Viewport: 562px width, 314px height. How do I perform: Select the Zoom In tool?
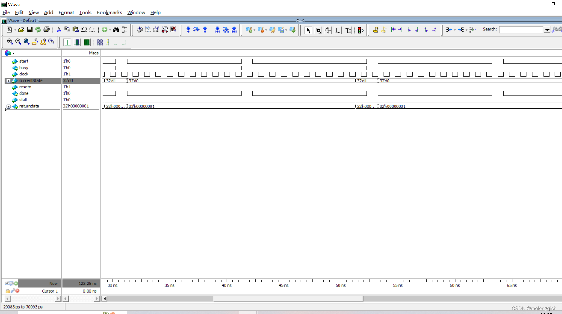(x=10, y=42)
